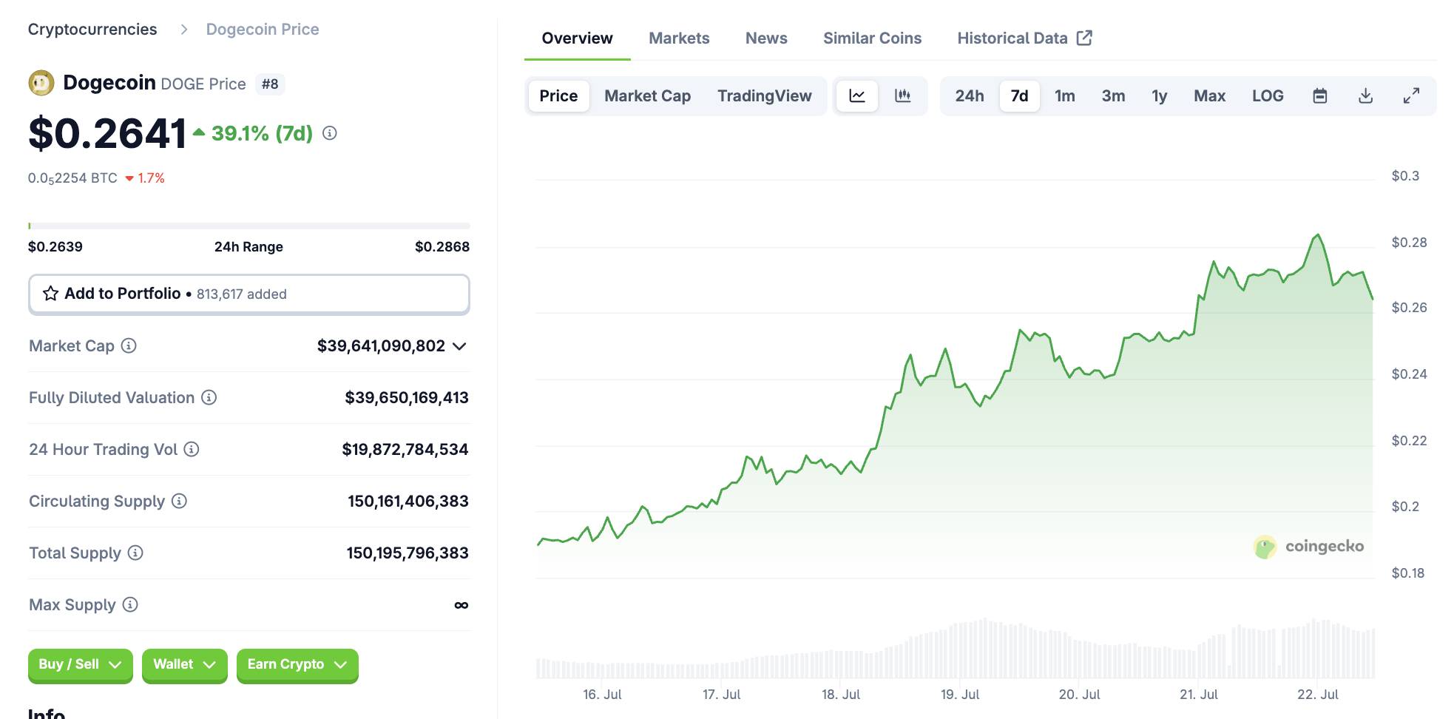The width and height of the screenshot is (1454, 719).
Task: Open the News tab
Action: [x=766, y=38]
